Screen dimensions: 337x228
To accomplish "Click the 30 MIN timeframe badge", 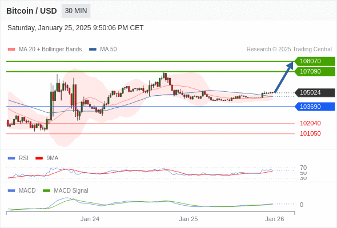I will 76,11.
